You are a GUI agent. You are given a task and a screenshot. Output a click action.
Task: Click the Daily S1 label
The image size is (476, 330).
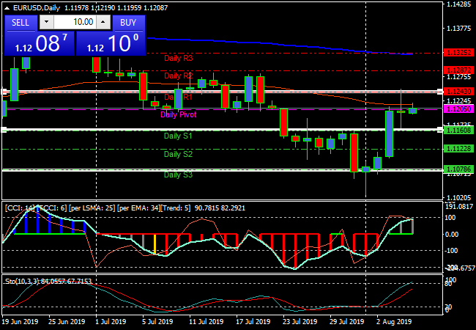point(178,136)
